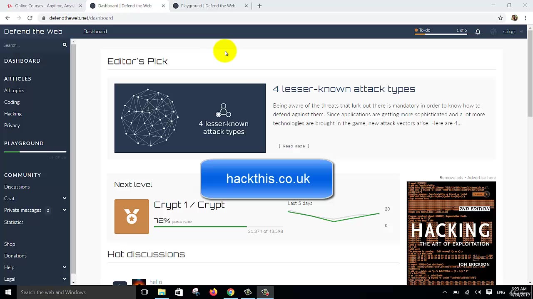Click the Defend the Web logo

pyautogui.click(x=33, y=32)
